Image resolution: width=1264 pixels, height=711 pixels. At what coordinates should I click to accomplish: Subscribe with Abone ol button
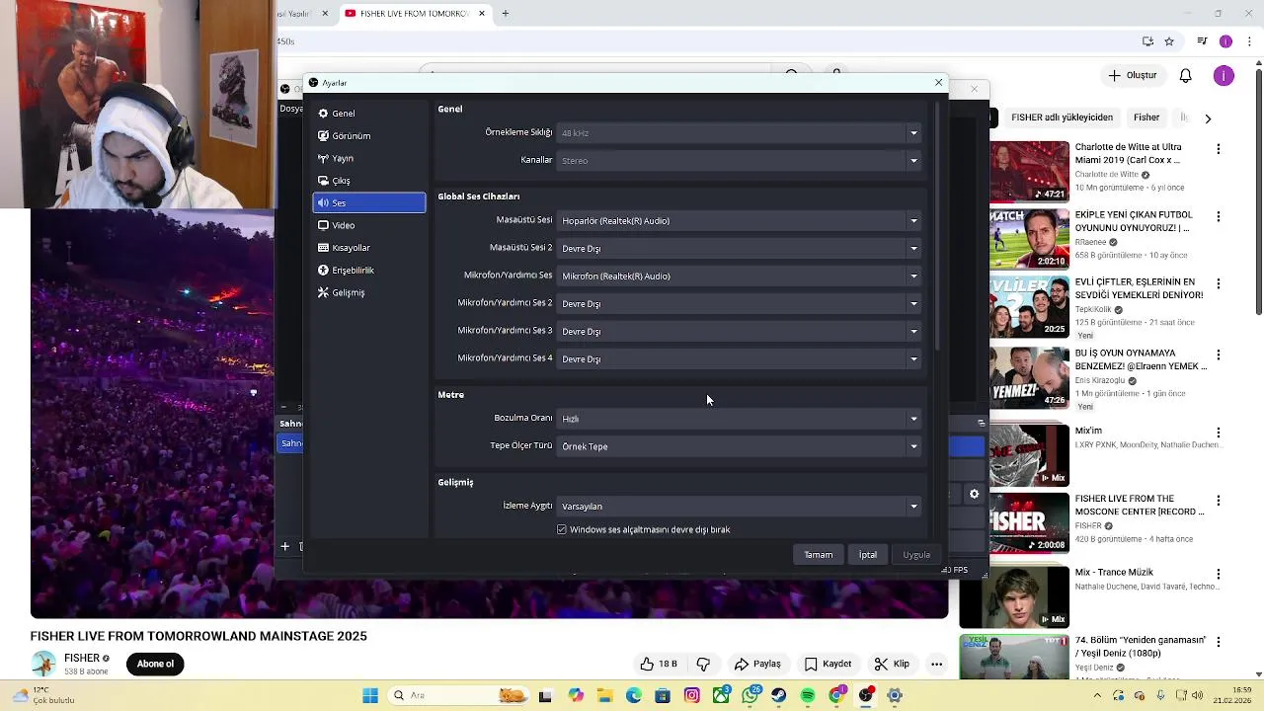tap(155, 664)
